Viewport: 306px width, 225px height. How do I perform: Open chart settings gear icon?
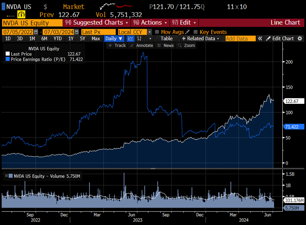coord(300,38)
